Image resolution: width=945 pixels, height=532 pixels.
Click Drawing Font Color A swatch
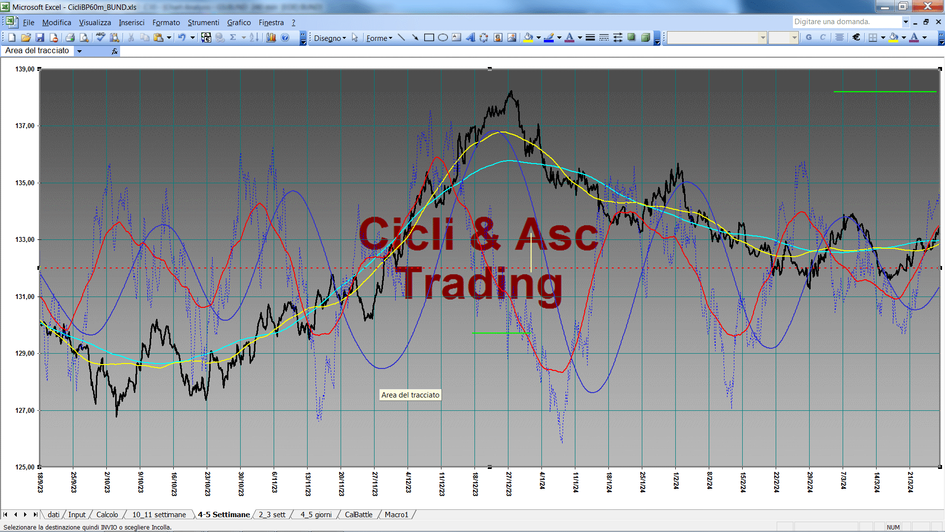(x=569, y=38)
